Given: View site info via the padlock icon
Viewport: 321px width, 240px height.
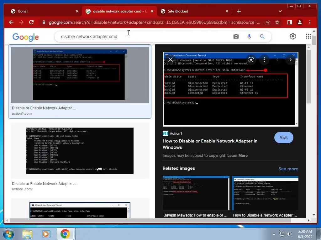Looking at the screenshot, I should (44, 22).
